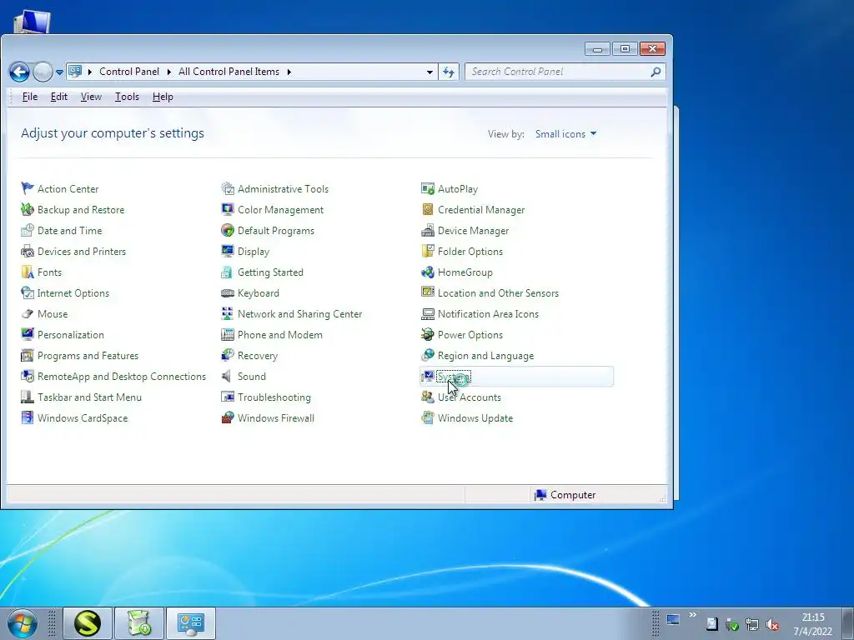
Task: Click the Control Panel breadcrumb segment
Action: [x=129, y=72]
